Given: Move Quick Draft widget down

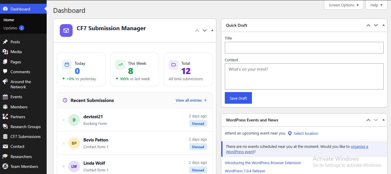Looking at the screenshot, I should (x=376, y=25).
